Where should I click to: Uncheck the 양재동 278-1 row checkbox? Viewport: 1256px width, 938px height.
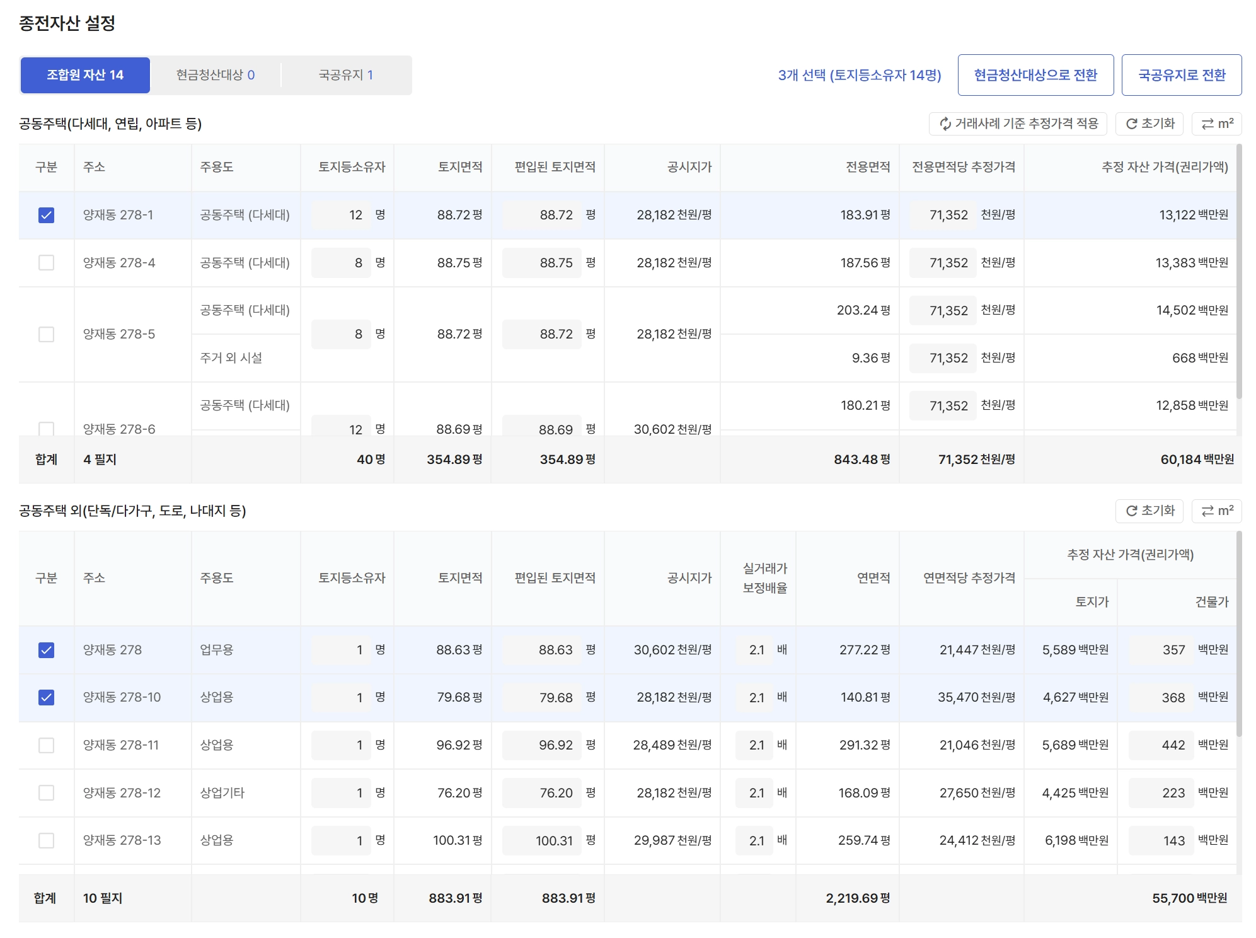46,215
